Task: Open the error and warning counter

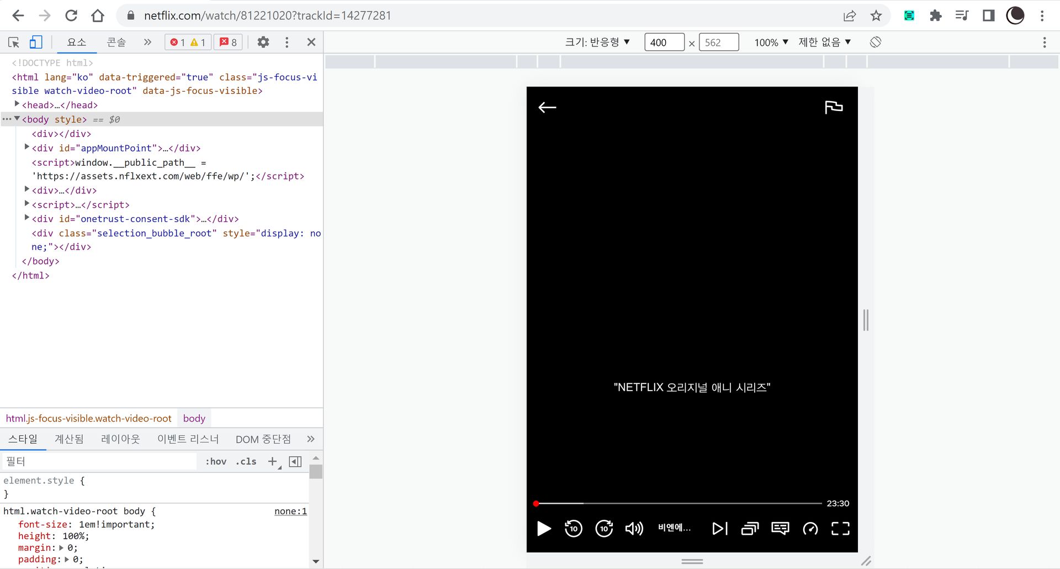Action: (x=188, y=42)
